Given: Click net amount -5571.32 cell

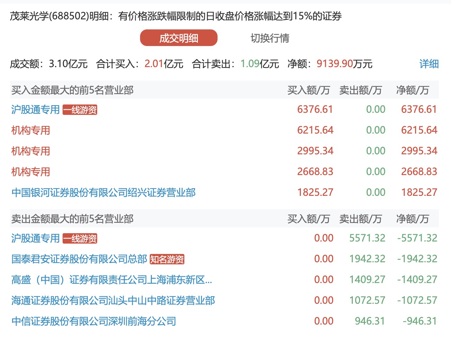Looking at the screenshot, I should click(x=417, y=238).
